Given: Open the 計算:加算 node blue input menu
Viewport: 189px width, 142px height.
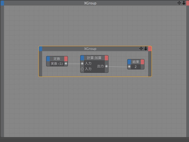Looking at the screenshot, I should (82, 58).
